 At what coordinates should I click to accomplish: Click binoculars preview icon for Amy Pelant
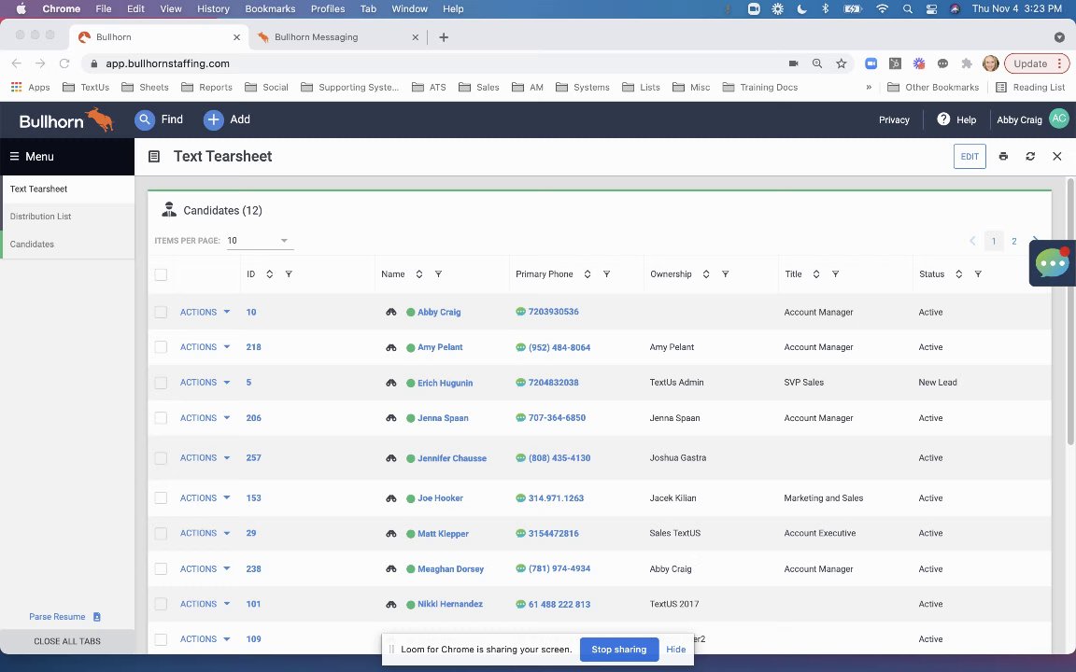coord(391,347)
